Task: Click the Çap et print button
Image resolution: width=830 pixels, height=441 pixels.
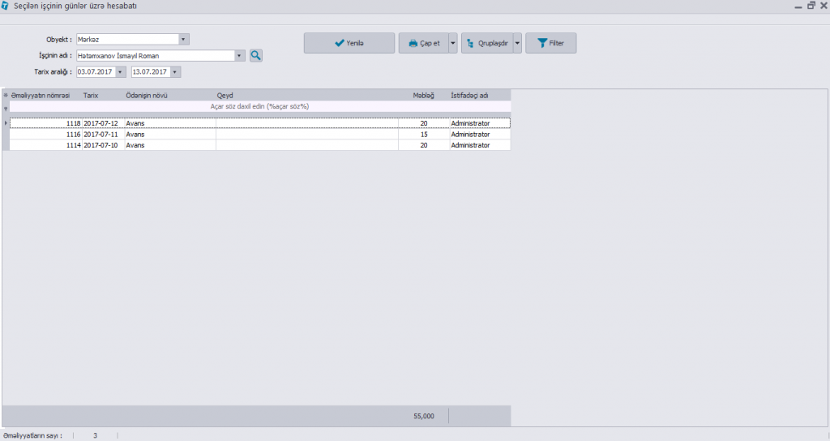Action: tap(423, 43)
